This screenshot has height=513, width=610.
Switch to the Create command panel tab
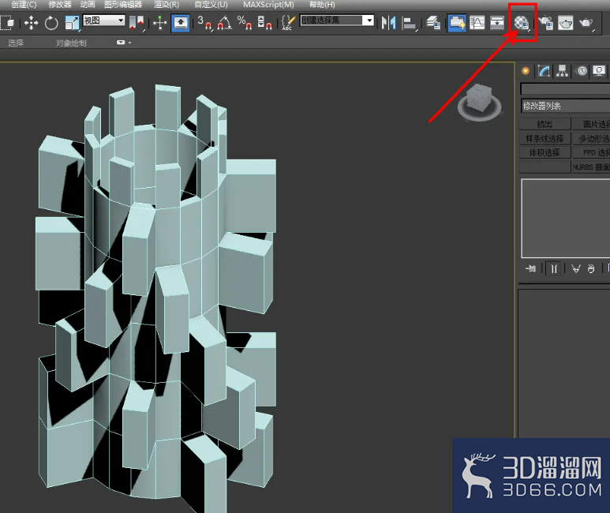(526, 71)
